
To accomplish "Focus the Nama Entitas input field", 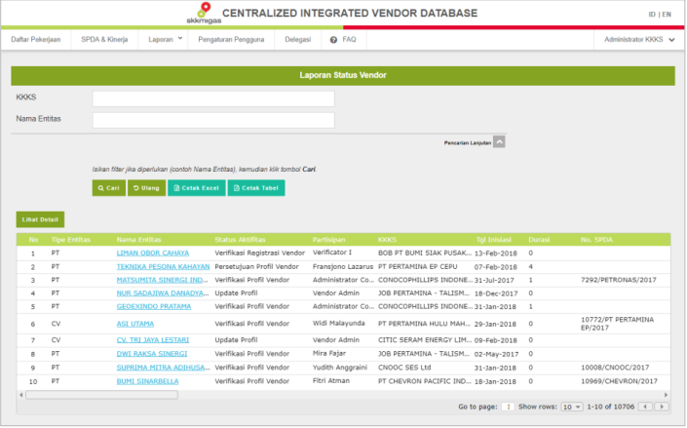I will pyautogui.click(x=213, y=120).
